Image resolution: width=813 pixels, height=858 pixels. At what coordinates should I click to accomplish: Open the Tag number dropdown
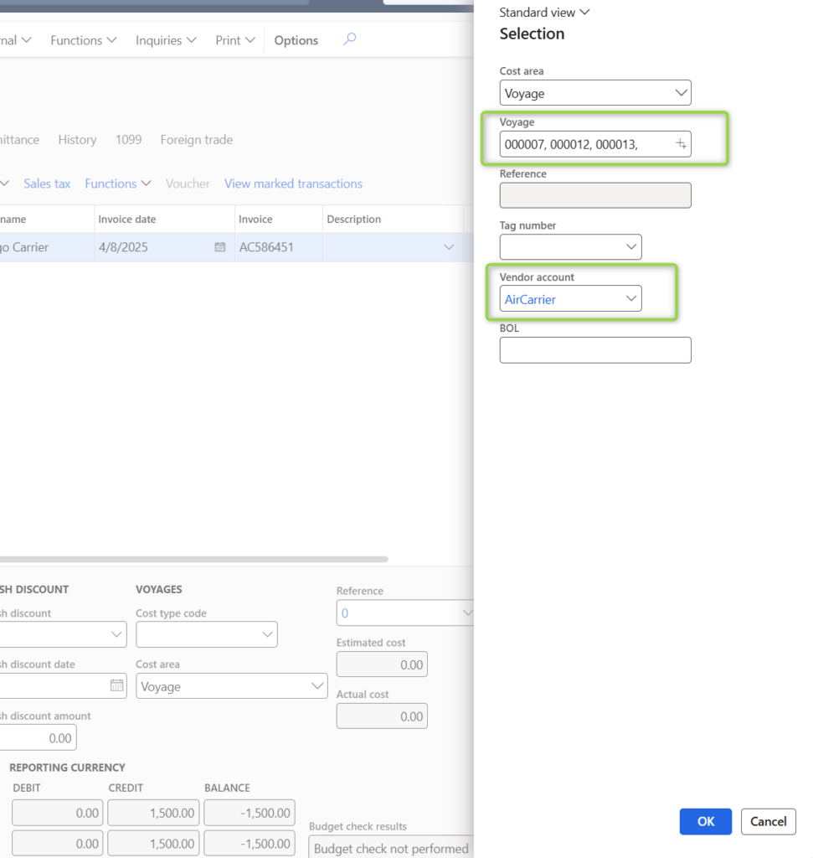pos(631,246)
